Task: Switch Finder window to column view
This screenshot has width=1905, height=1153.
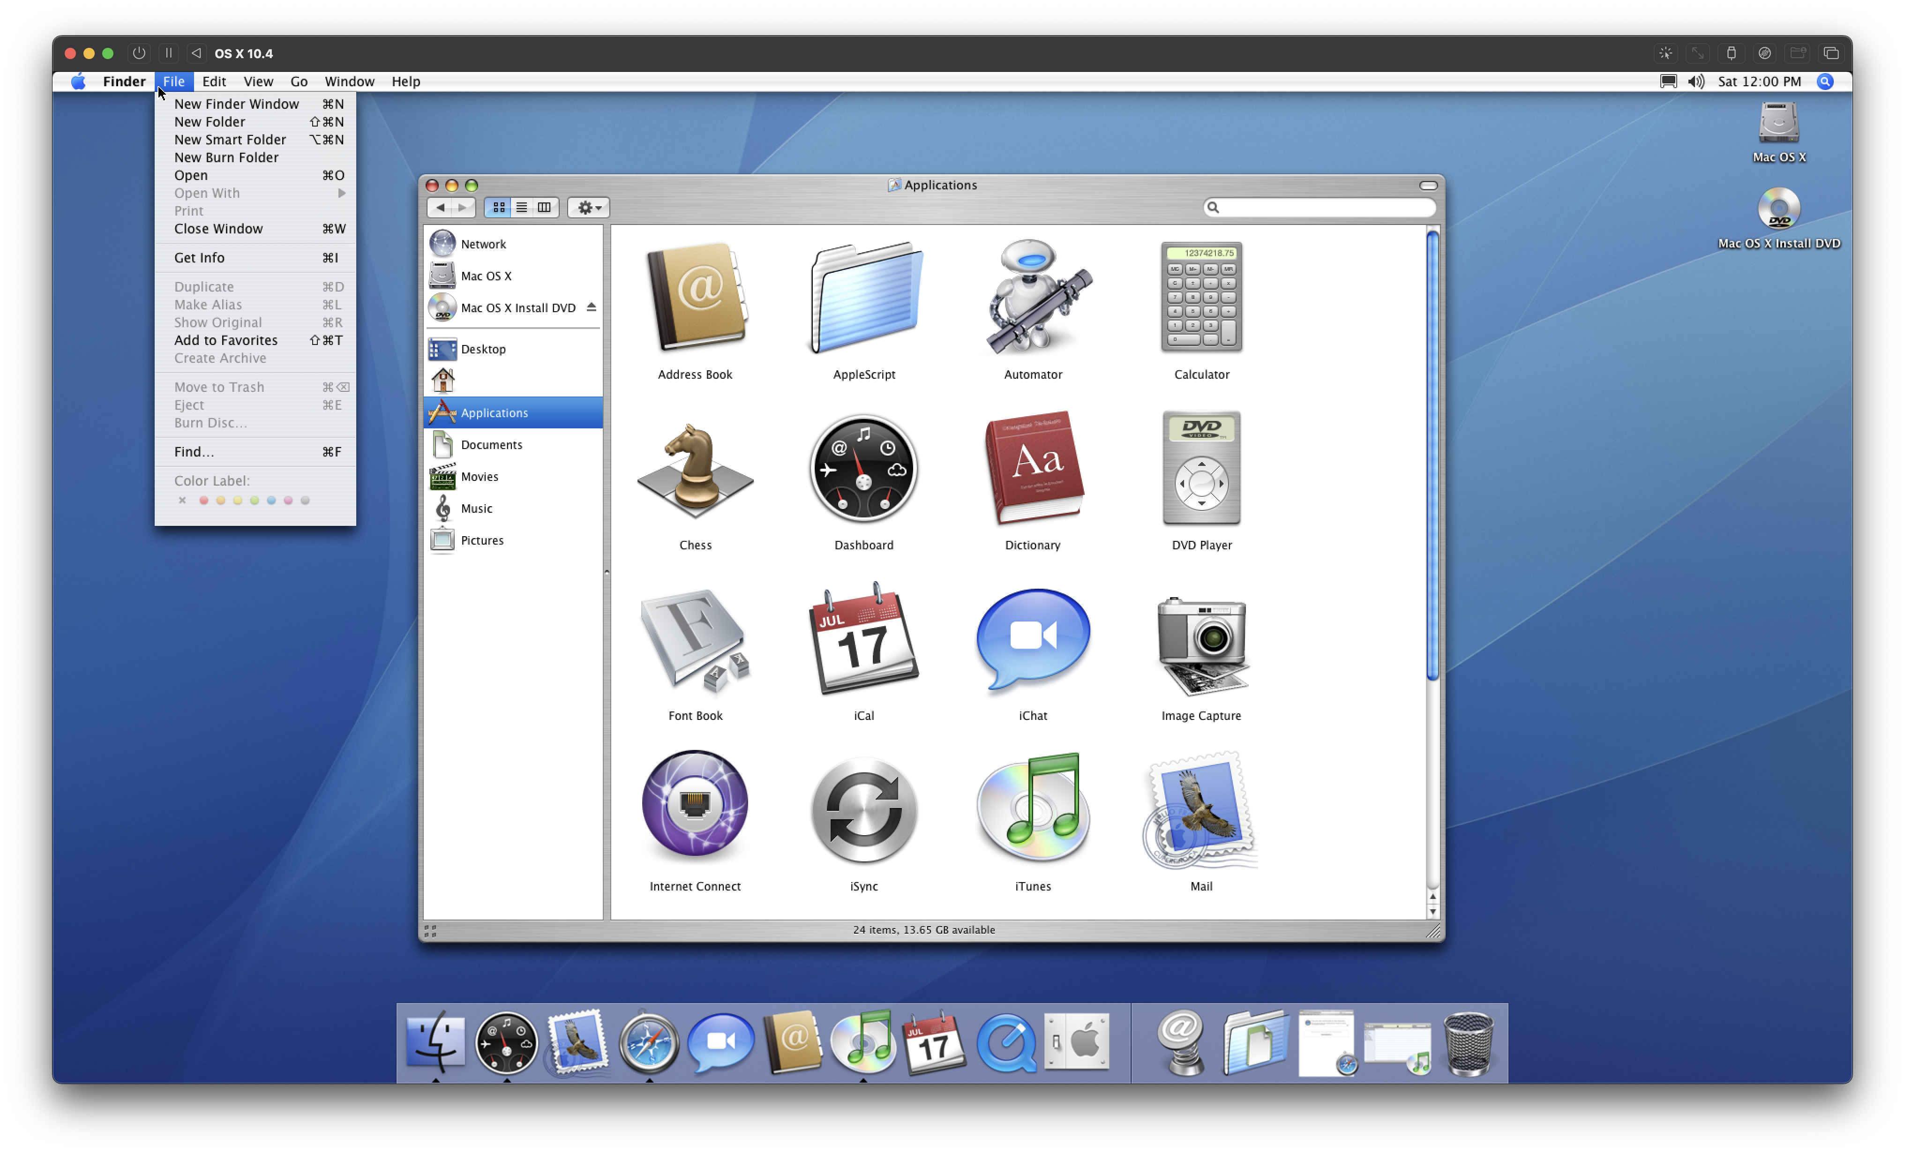Action: [544, 207]
